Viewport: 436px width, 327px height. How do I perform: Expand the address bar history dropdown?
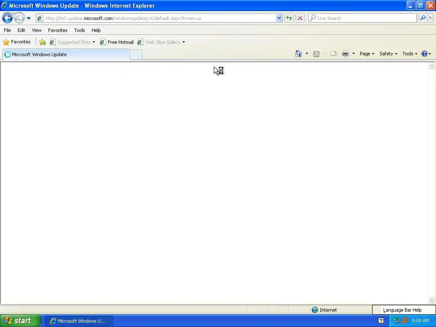[x=279, y=18]
